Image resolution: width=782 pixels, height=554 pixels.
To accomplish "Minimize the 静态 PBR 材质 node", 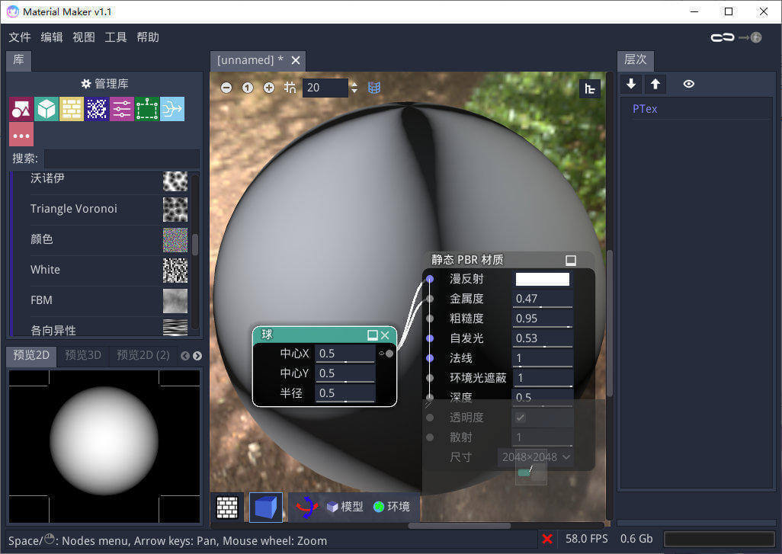I will click(571, 261).
